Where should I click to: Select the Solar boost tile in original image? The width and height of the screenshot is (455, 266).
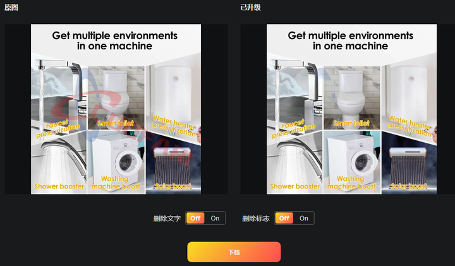[173, 163]
